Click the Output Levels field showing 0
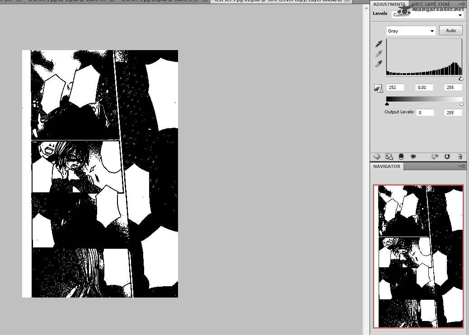The width and height of the screenshot is (469, 335). 425,113
